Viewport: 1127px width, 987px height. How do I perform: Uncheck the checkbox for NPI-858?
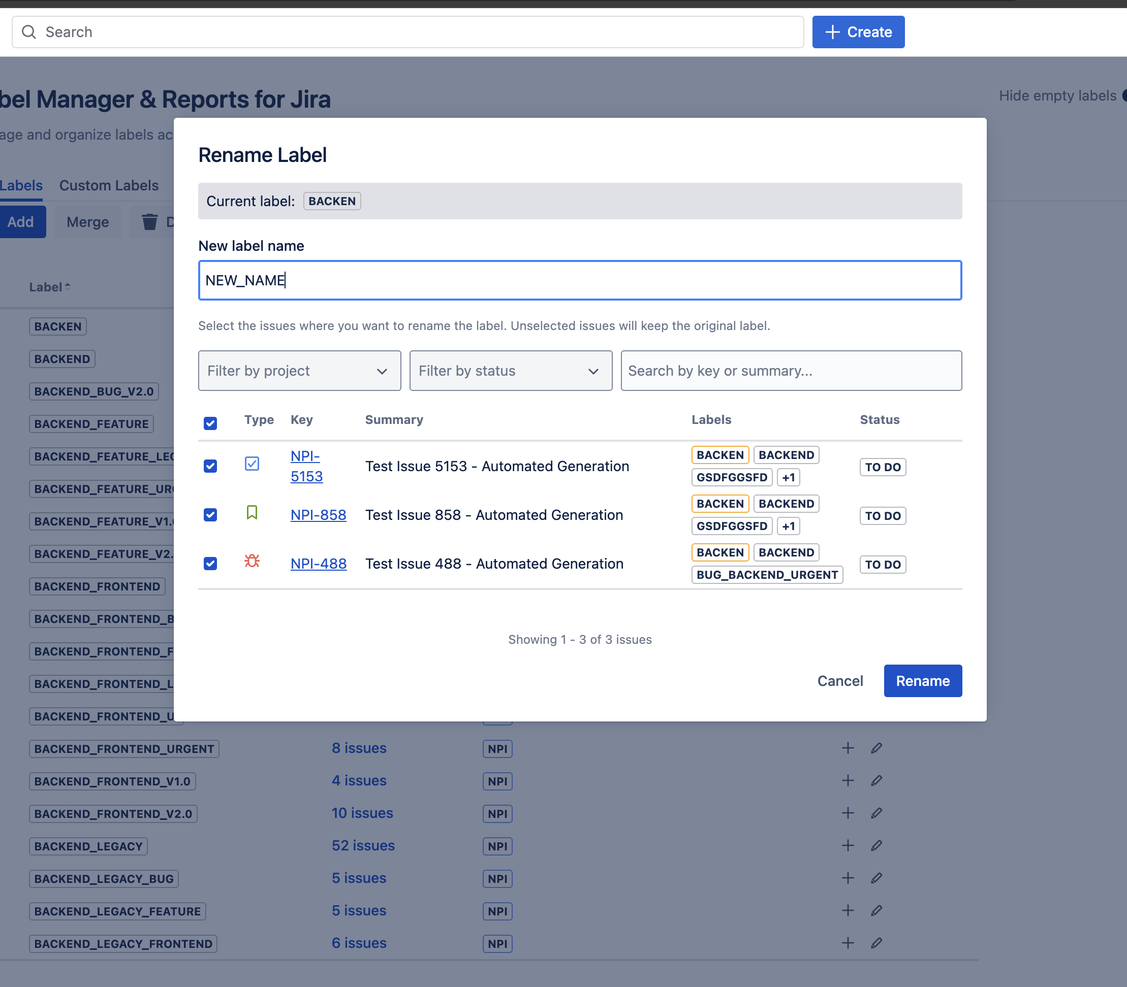210,514
